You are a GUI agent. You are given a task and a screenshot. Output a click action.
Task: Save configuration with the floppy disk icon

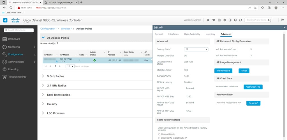point(219,20)
